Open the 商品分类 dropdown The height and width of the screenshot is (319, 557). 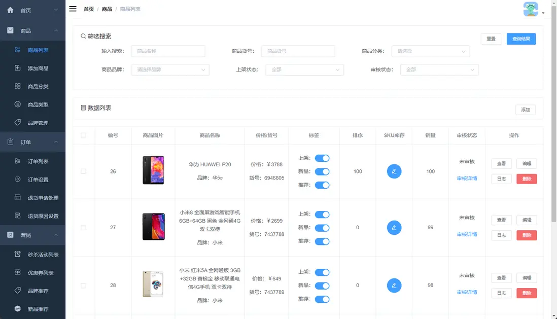pos(431,51)
